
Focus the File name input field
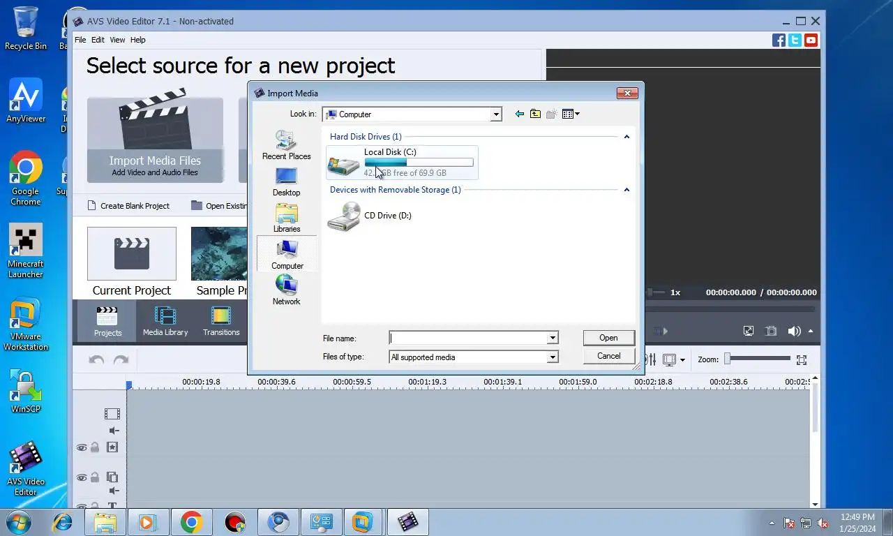coord(468,338)
